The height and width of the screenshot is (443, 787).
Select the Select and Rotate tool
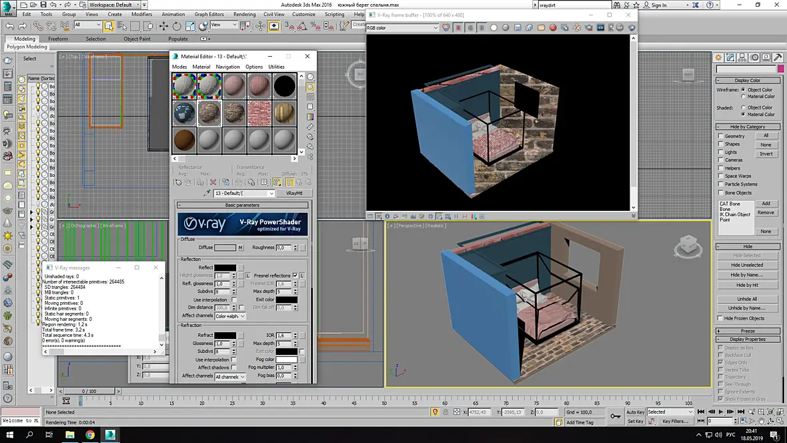(x=177, y=26)
